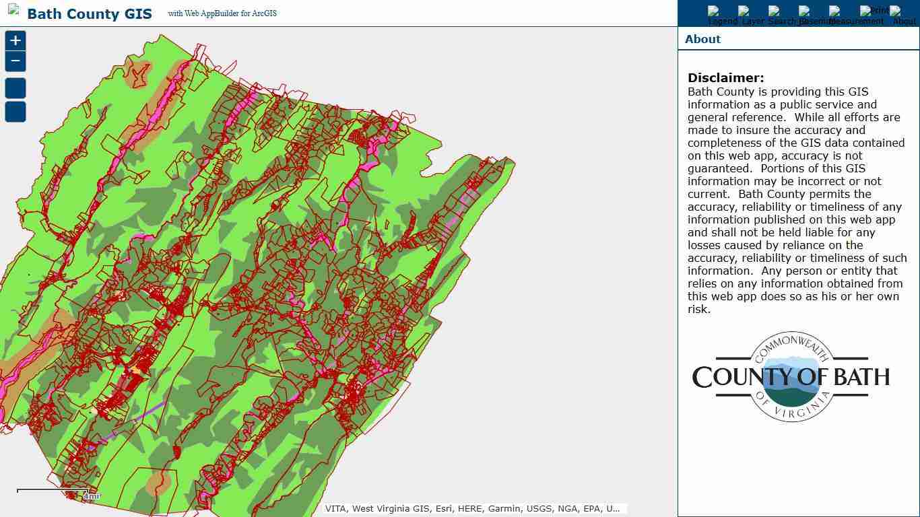Click the County of Bath logo
The image size is (920, 517).
791,377
